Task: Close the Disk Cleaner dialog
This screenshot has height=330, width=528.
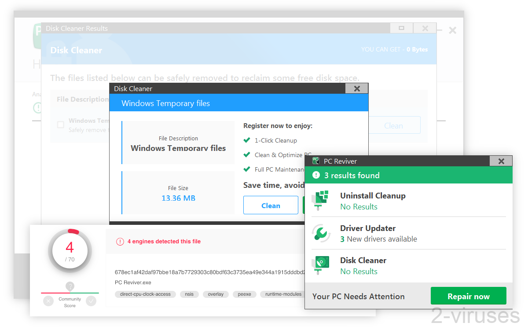Action: click(x=357, y=88)
